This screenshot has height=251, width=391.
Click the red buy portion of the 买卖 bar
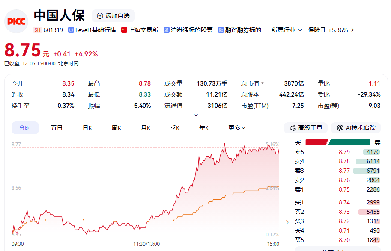click(316, 142)
